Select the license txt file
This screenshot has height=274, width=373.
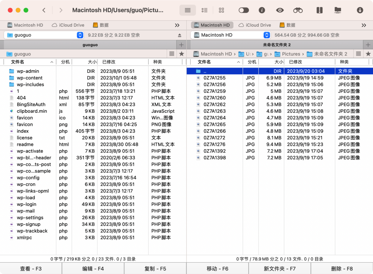click(x=93, y=138)
